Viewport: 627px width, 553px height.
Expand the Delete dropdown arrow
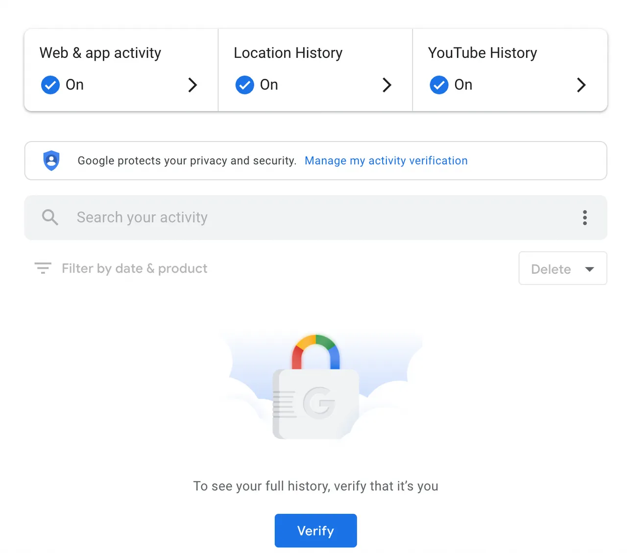(x=590, y=269)
